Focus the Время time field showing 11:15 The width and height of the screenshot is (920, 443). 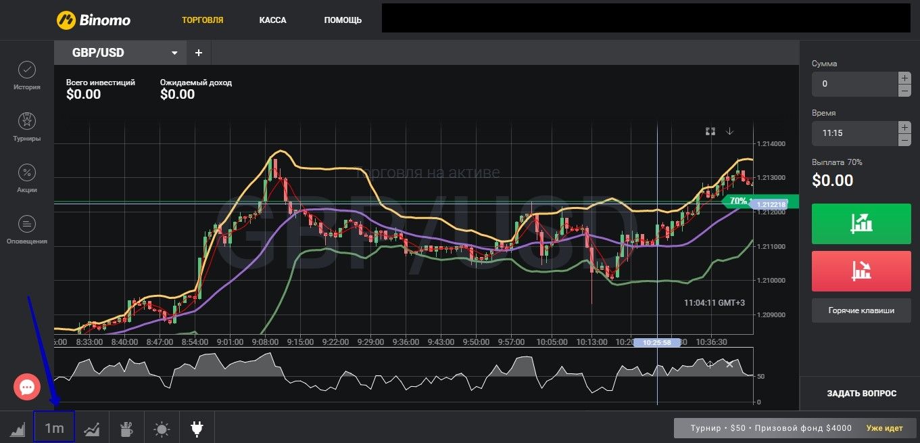click(x=854, y=133)
